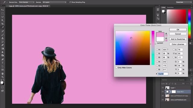Viewport: 193px width, 108px height.
Task: Select the Hand tool
Action: [2, 73]
